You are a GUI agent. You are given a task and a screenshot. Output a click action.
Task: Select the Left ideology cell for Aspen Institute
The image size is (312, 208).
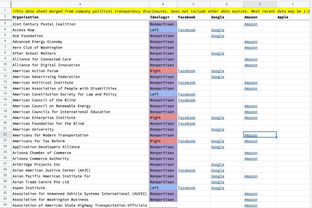coord(163,188)
